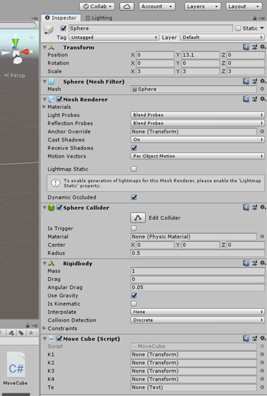
Task: Open the Layer dropdown set to Default
Action: click(x=222, y=37)
